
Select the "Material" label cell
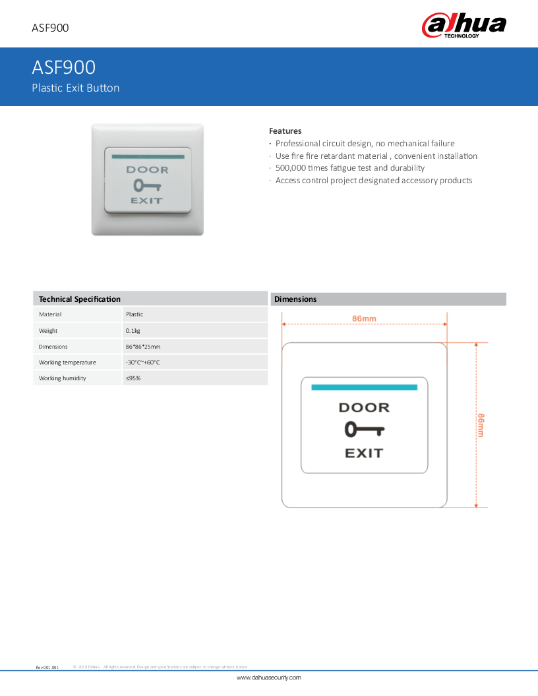[77, 314]
